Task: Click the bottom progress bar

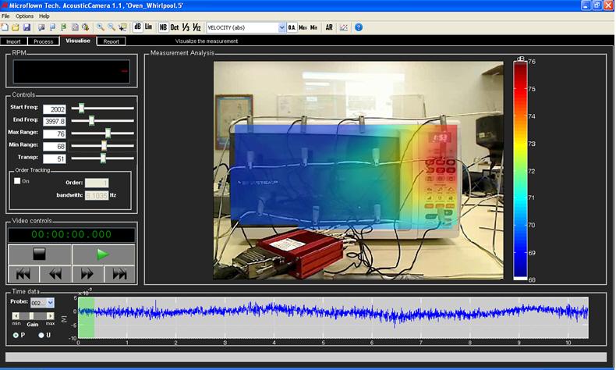Action: pos(306,357)
